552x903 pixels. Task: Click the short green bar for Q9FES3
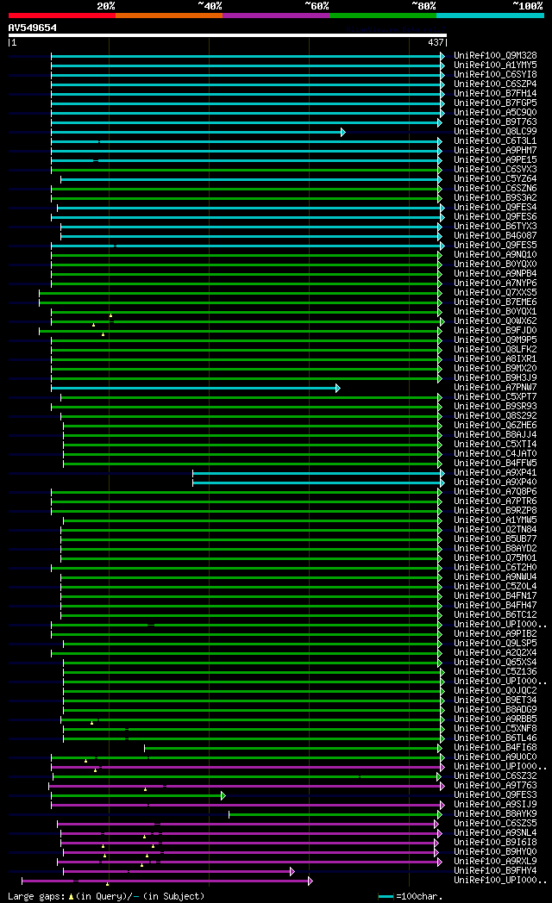click(138, 796)
